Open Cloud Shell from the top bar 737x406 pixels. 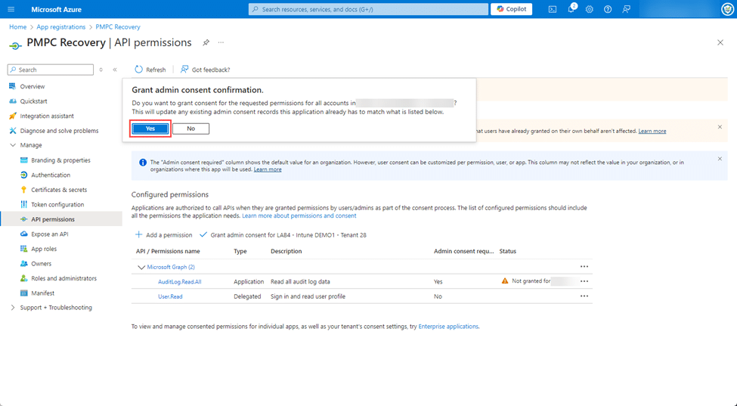pos(553,9)
